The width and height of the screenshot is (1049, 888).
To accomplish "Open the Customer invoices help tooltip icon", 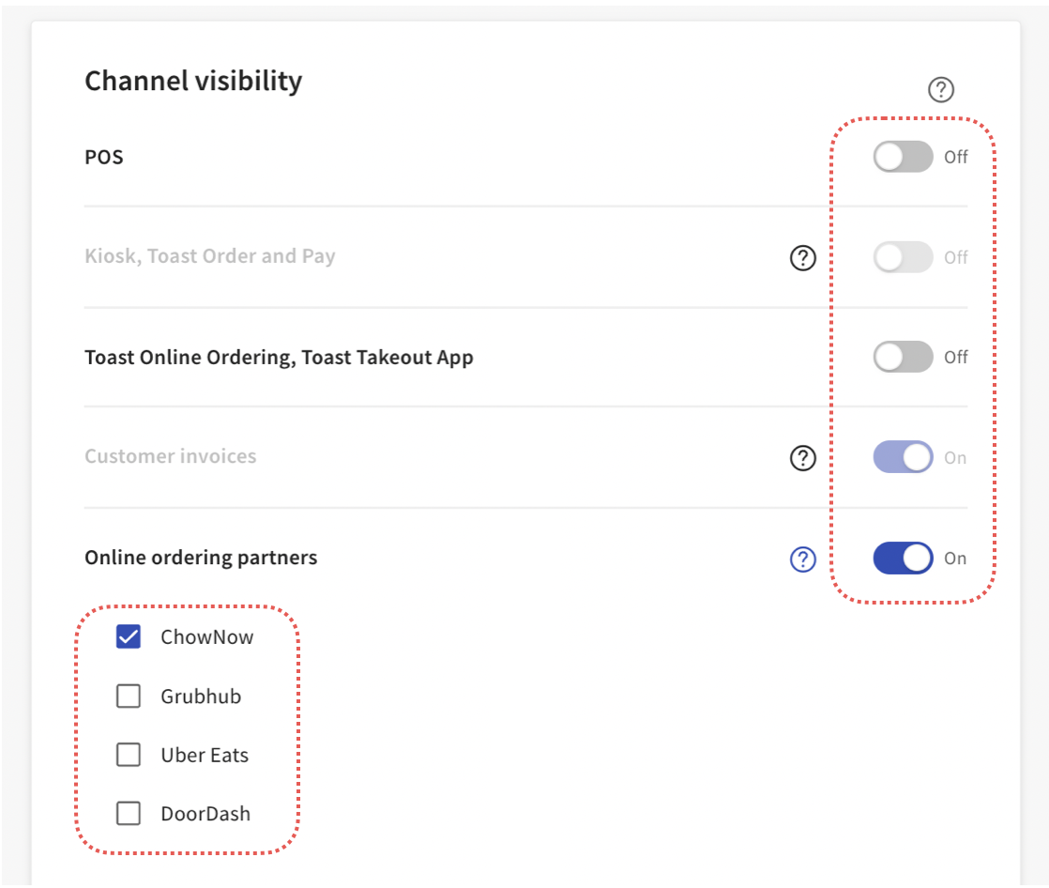I will point(802,459).
